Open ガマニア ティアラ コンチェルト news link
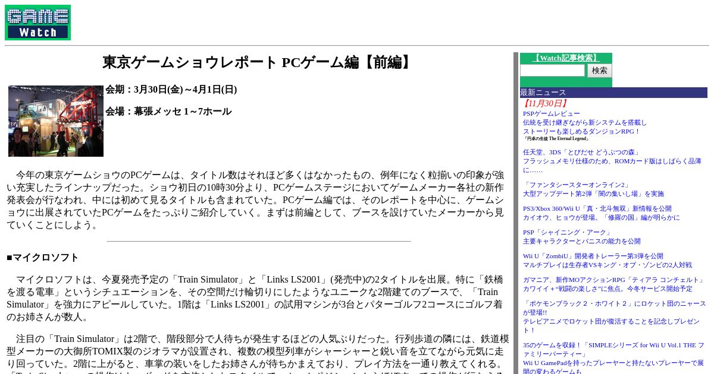 (613, 284)
